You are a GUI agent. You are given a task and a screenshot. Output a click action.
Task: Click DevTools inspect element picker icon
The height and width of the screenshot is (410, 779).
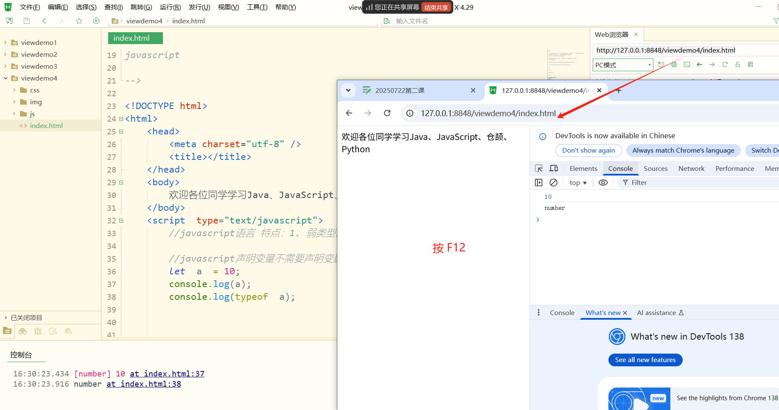click(x=539, y=168)
